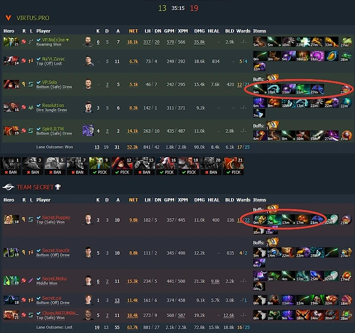Open the VP.No[o]ne player link
Viewport: 355px width, 333px height.
tap(55, 39)
